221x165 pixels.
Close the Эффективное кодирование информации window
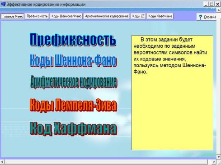[217, 4]
